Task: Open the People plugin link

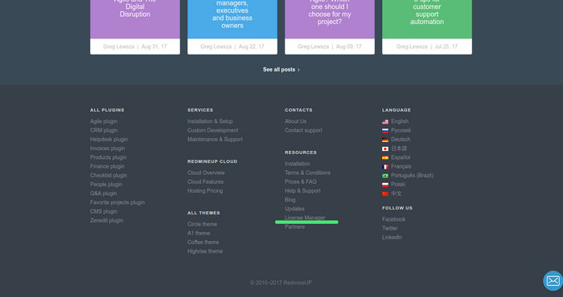Action: (x=106, y=184)
